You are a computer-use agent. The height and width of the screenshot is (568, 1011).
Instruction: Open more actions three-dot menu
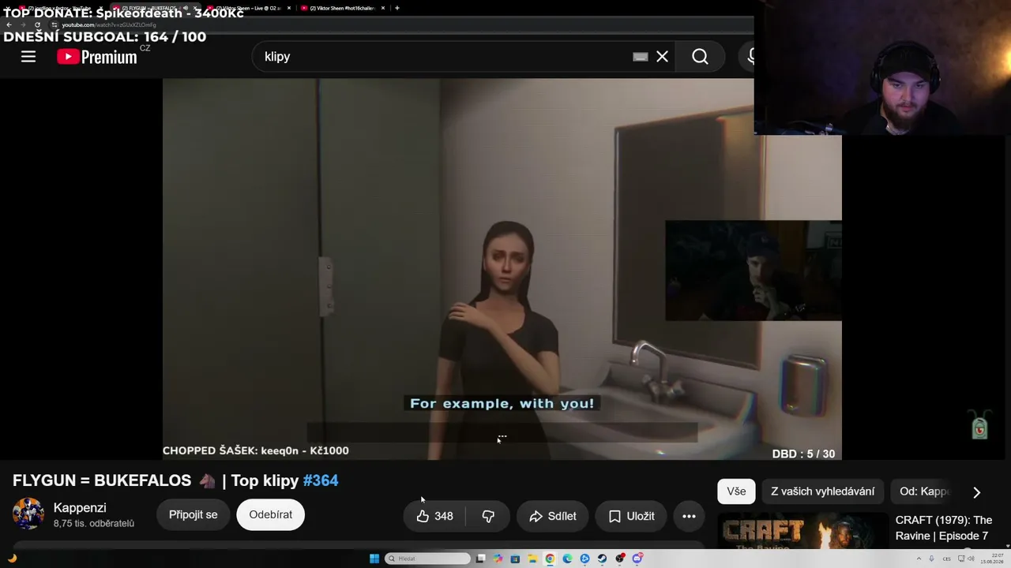(689, 516)
